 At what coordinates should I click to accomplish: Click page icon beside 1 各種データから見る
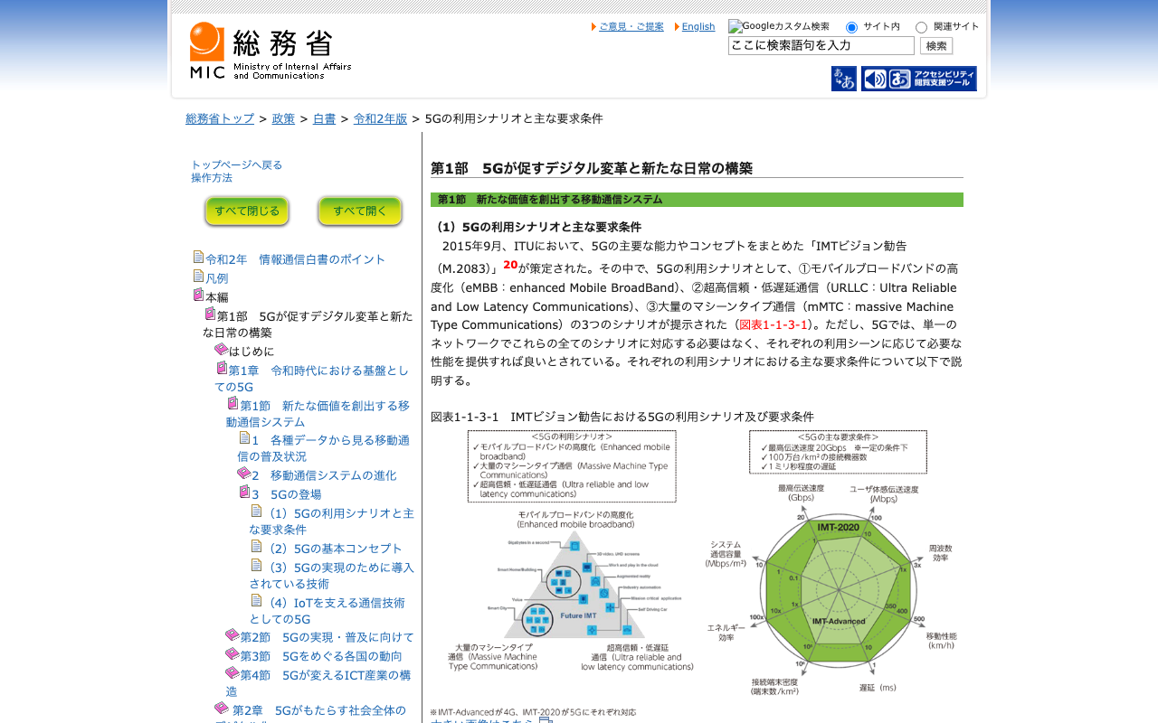pos(244,438)
